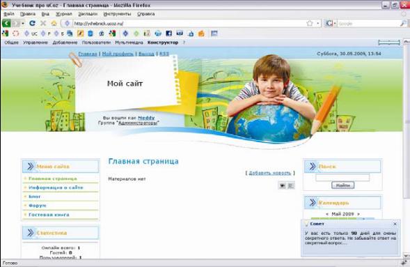Open the Файл menu
This screenshot has height=267, width=410.
click(x=9, y=14)
